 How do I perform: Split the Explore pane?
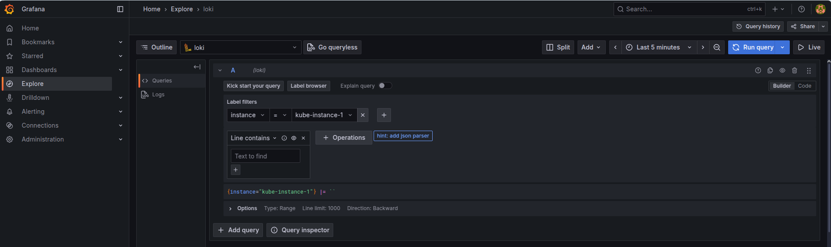click(558, 47)
